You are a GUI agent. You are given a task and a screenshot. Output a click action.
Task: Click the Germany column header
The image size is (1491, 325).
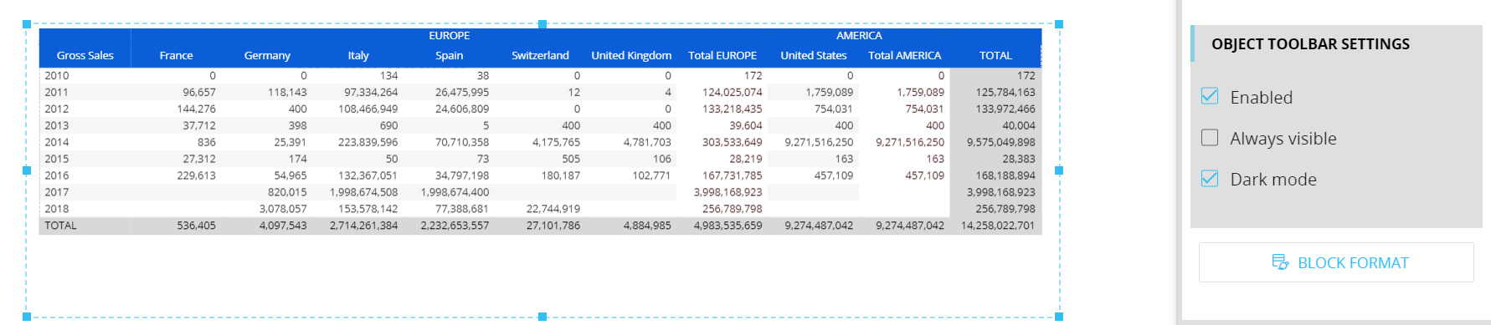[x=267, y=56]
